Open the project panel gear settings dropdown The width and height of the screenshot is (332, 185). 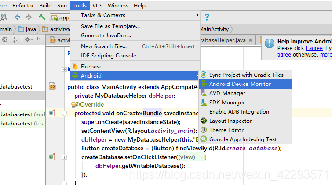tap(29, 39)
